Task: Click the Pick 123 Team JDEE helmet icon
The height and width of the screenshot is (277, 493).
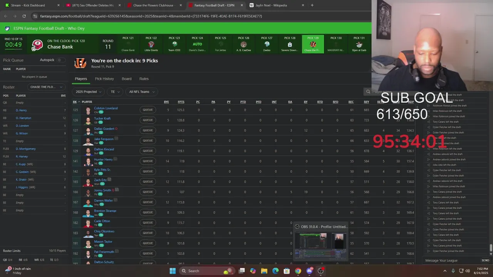Action: coord(174,44)
